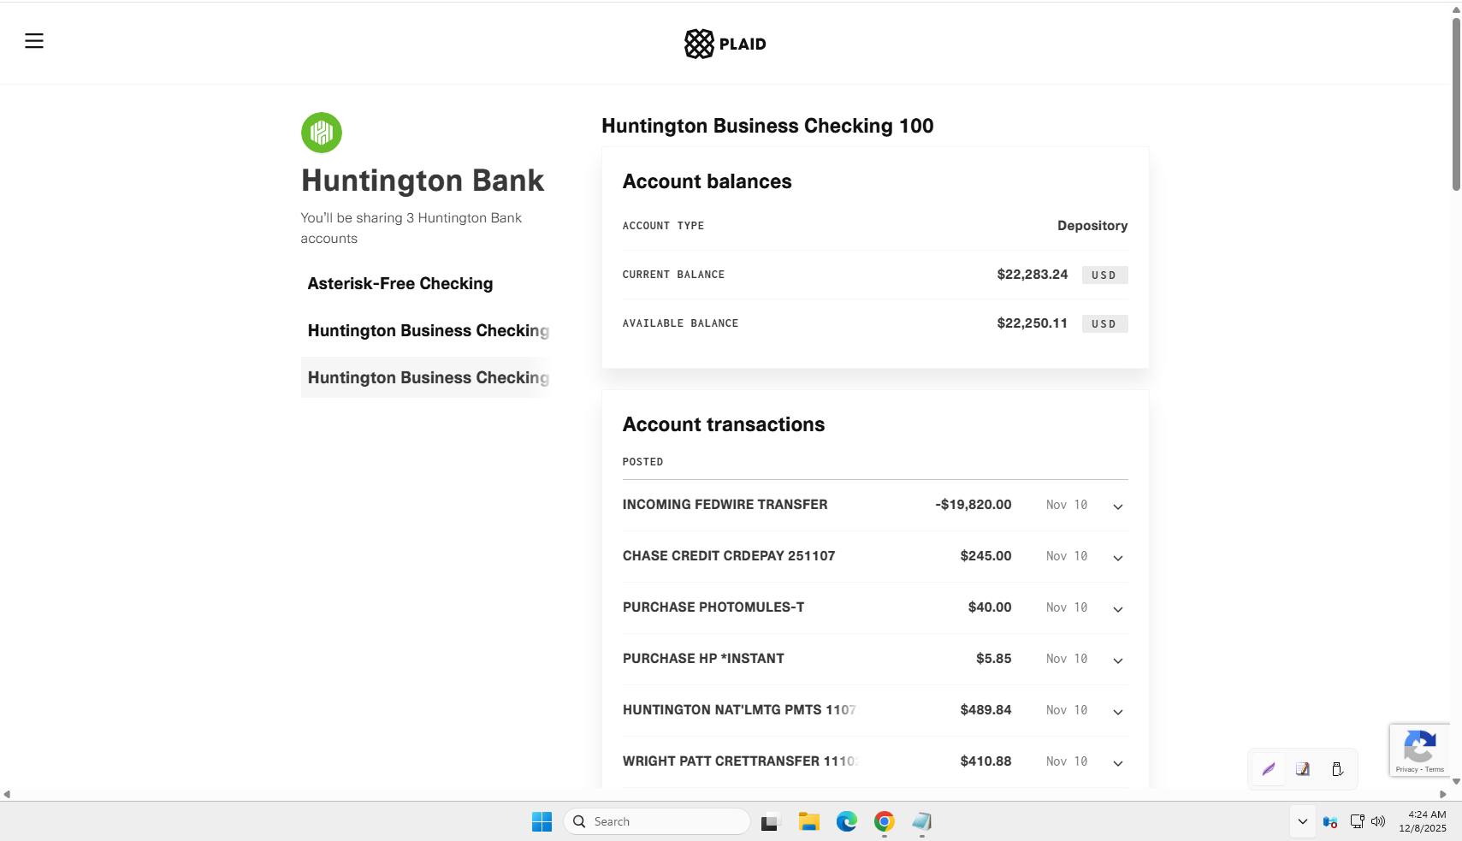The width and height of the screenshot is (1462, 841).
Task: Click the Windows taskbar Search box
Action: point(656,821)
